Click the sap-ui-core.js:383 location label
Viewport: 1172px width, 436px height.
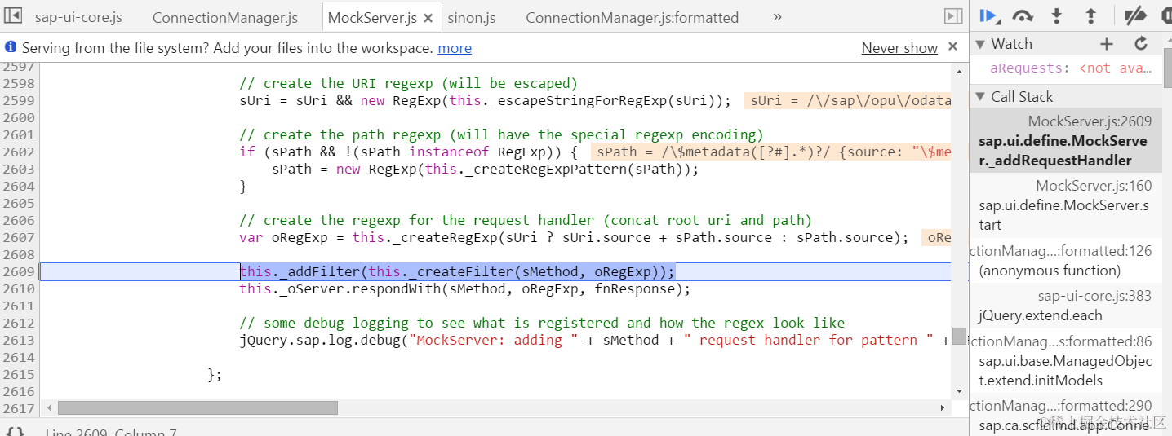tap(1094, 296)
